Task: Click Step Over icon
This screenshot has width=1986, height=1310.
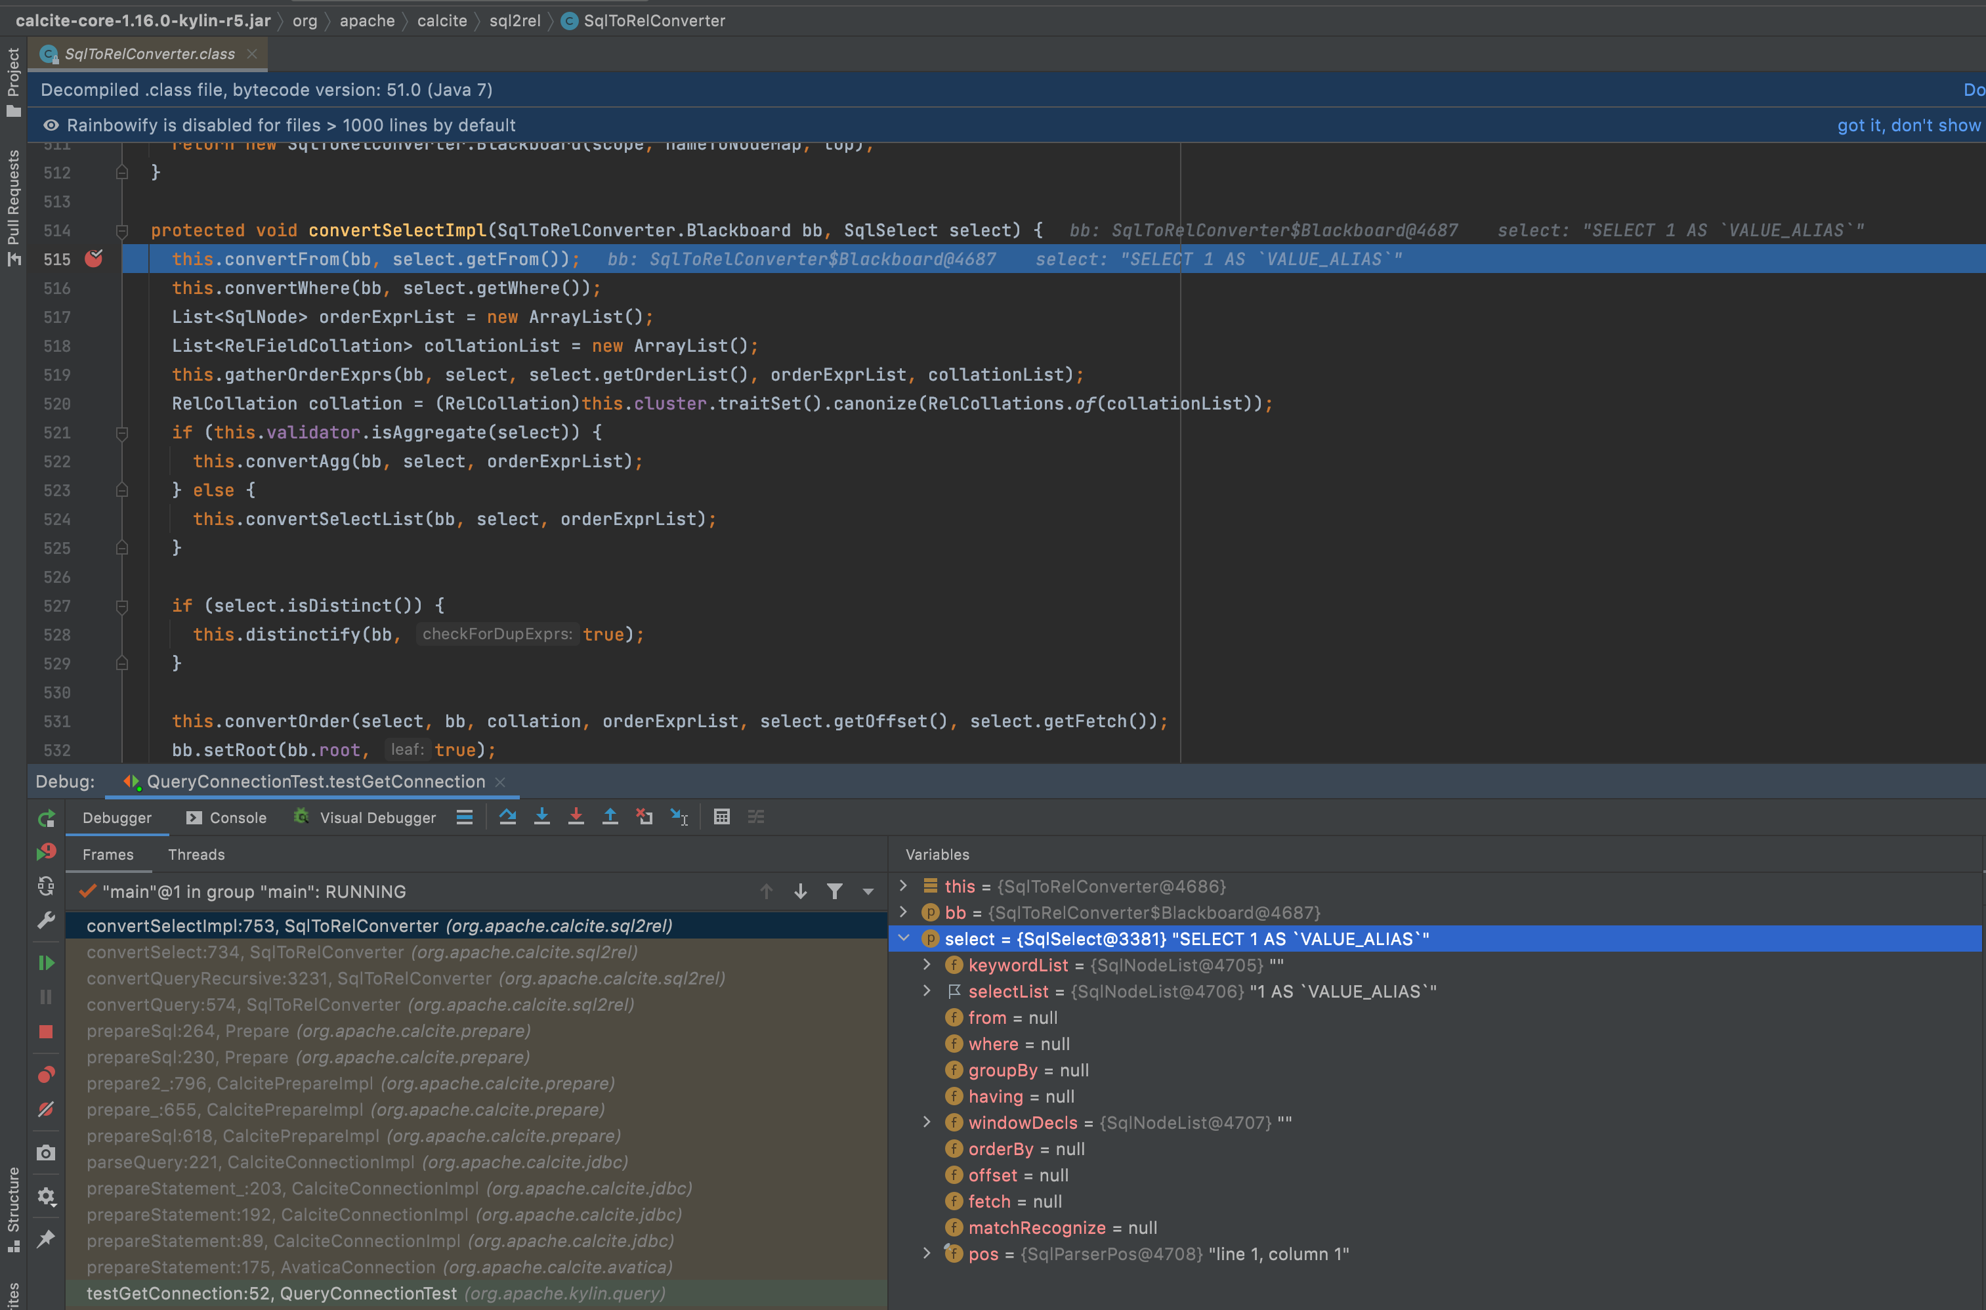Action: tap(507, 817)
